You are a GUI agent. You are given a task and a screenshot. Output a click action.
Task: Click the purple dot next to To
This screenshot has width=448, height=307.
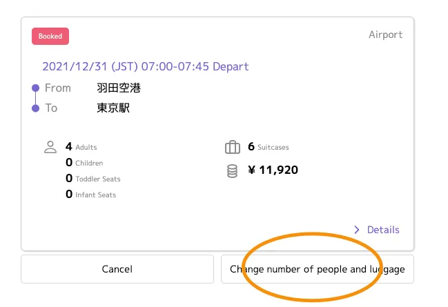(x=35, y=108)
